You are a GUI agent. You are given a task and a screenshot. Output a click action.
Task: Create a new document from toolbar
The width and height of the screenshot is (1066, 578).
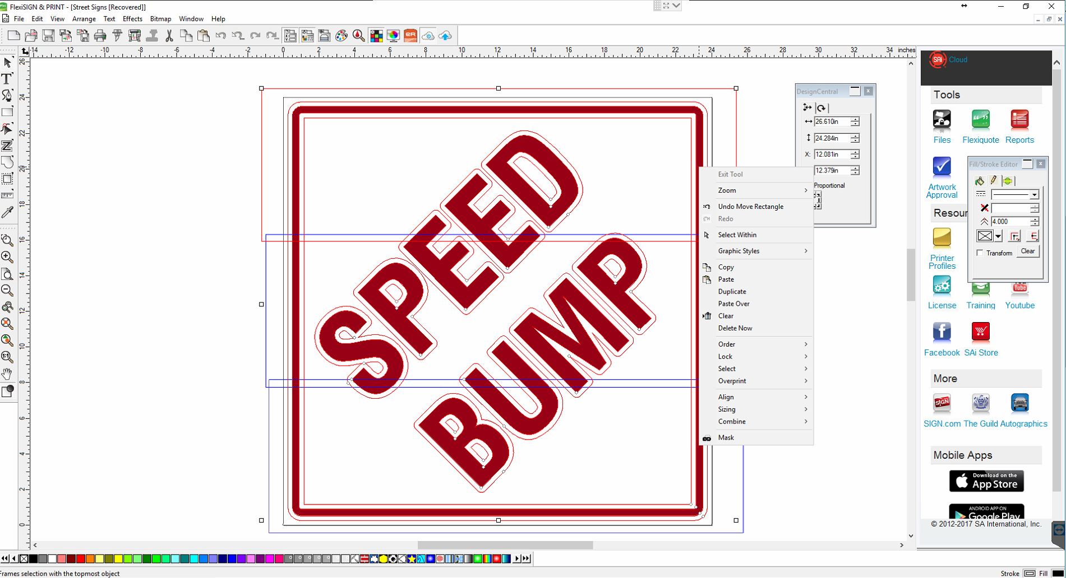tap(14, 36)
